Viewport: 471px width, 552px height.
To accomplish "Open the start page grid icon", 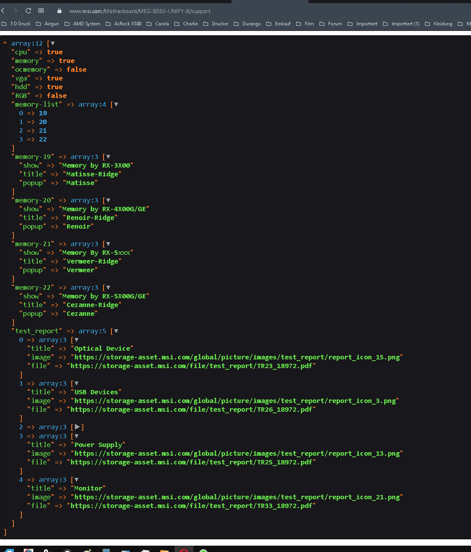I will pos(41,11).
